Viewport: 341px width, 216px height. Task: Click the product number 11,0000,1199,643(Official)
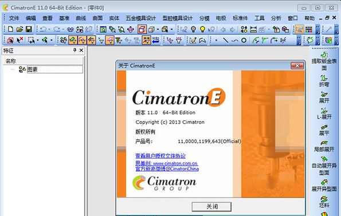209,142
